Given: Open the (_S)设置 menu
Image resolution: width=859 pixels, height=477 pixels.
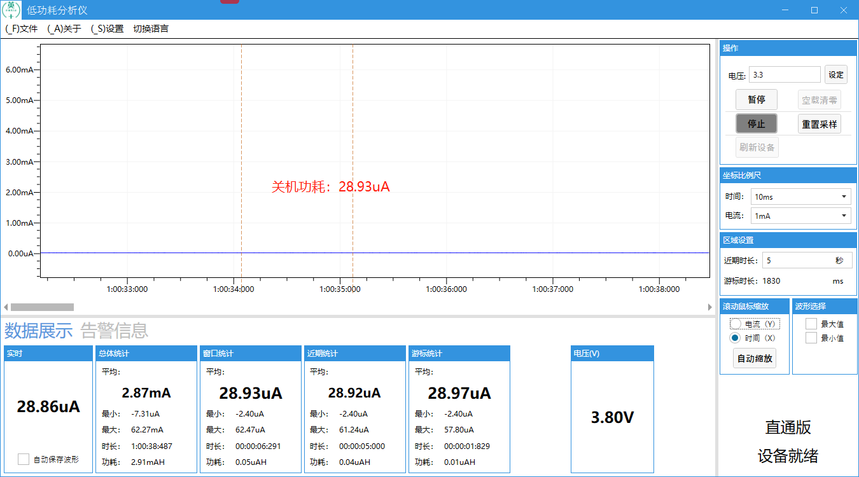Looking at the screenshot, I should pyautogui.click(x=107, y=29).
